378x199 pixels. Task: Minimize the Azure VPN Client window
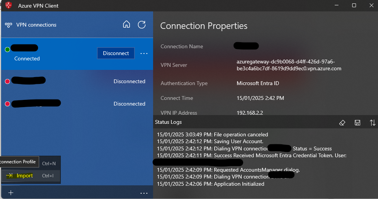pos(337,5)
